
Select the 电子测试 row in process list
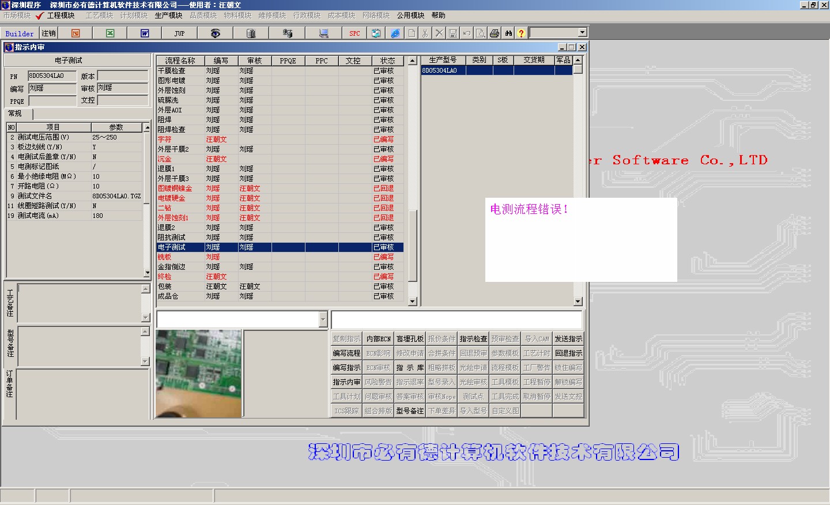[x=280, y=247]
